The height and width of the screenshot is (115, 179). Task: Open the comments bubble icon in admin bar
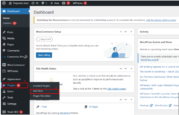pos(43,3)
